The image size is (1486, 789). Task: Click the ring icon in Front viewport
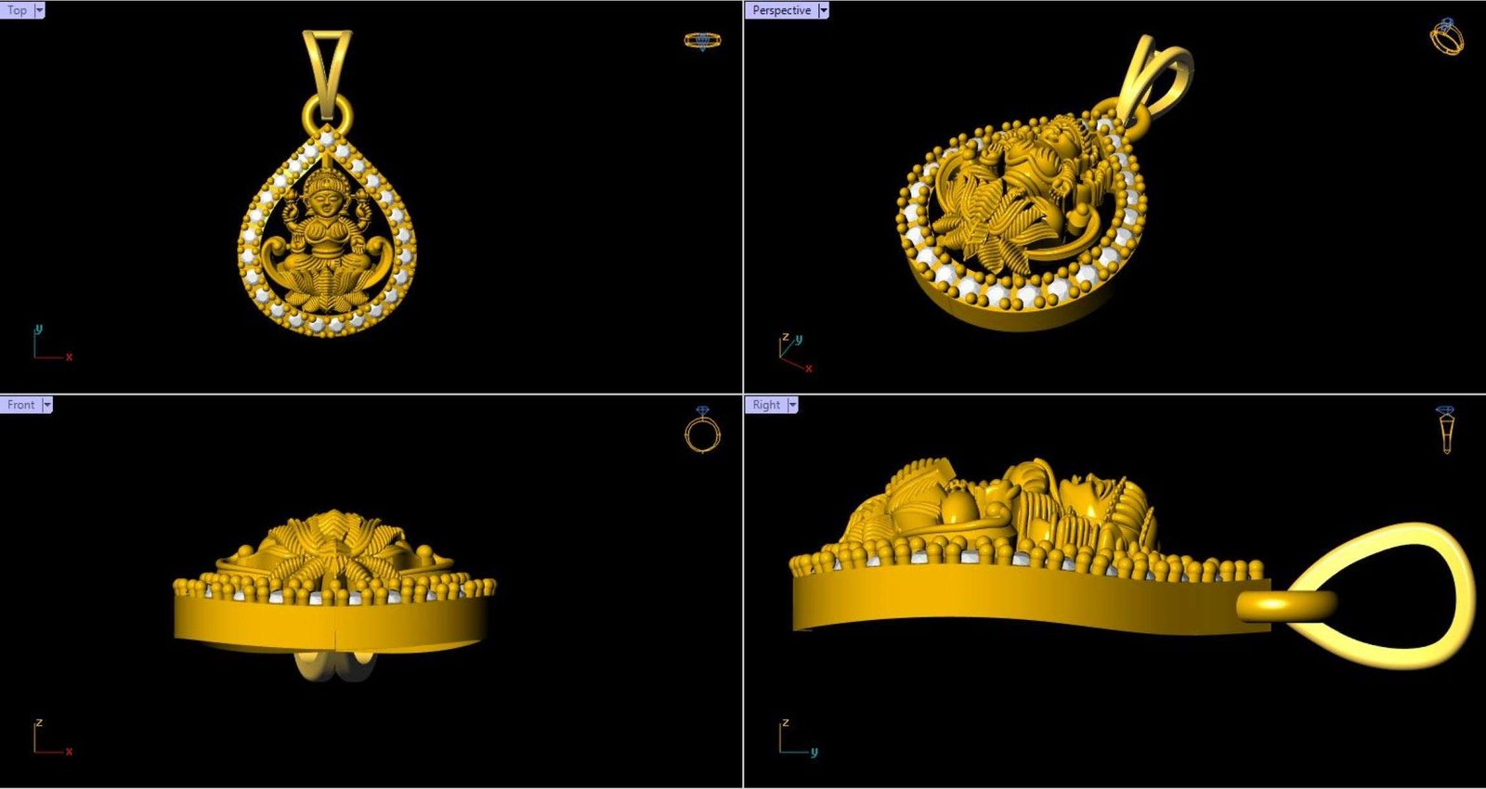point(702,430)
